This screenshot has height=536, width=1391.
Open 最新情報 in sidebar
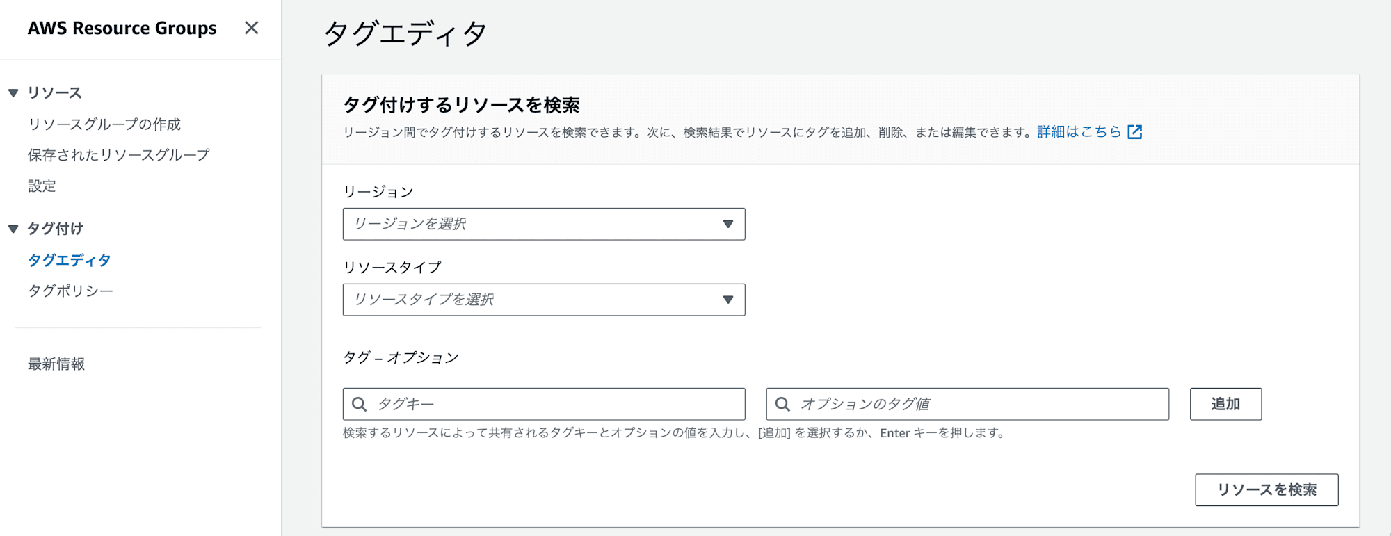coord(56,364)
